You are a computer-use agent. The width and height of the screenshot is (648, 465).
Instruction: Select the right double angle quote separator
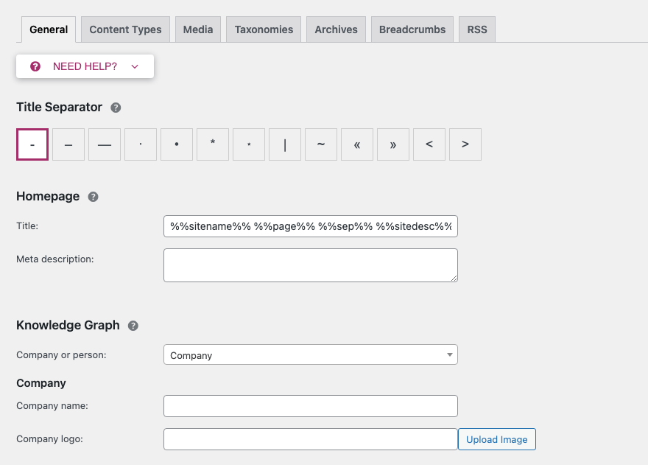[x=393, y=144]
